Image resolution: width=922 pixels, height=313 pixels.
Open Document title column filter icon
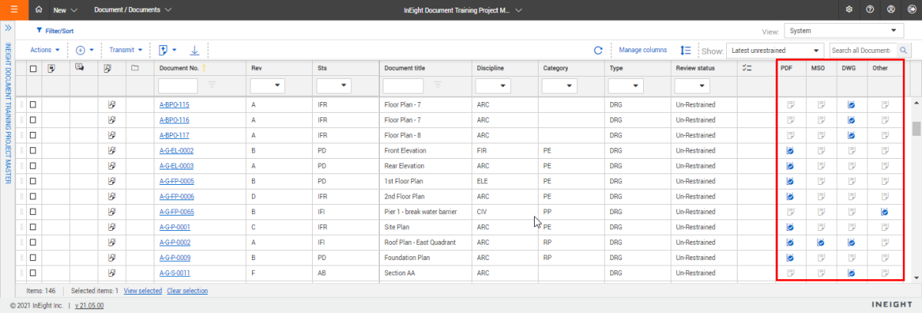pyautogui.click(x=437, y=84)
